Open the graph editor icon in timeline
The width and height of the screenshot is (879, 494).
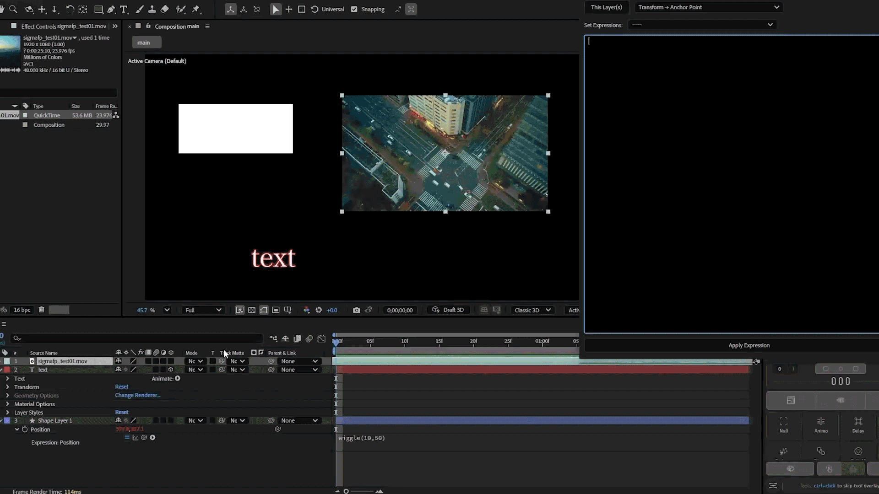coord(321,339)
